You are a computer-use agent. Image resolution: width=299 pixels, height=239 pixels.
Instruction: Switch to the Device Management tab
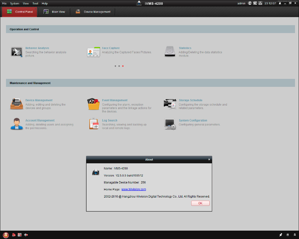click(93, 12)
